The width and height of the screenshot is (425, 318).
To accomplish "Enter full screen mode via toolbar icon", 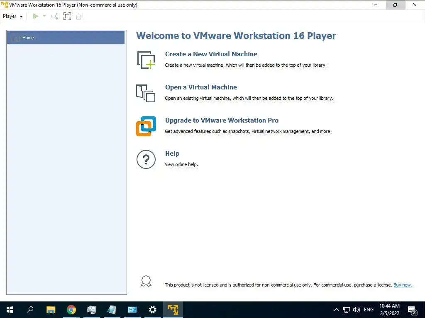I will (x=67, y=16).
